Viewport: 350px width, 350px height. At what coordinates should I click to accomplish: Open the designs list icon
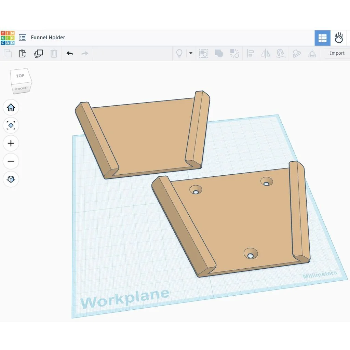tap(23, 38)
